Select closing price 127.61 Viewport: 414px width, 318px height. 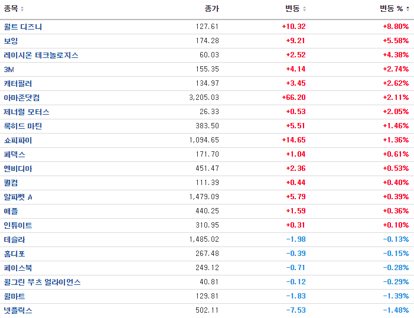coord(207,27)
